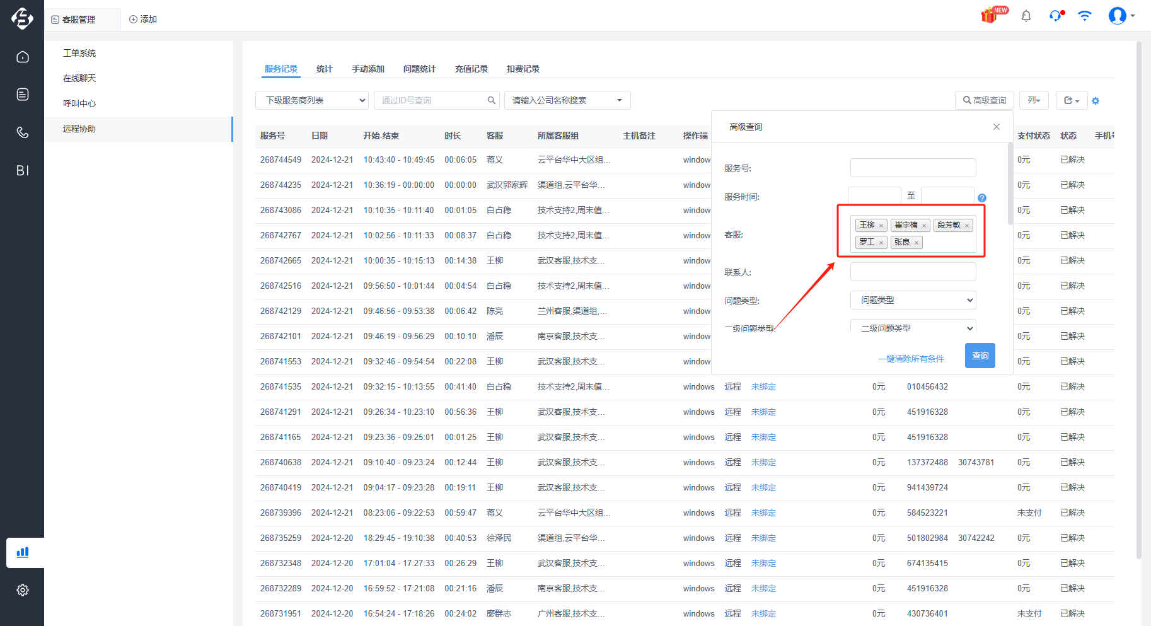Click the 高级查询 button
The image size is (1151, 626).
pos(984,100)
